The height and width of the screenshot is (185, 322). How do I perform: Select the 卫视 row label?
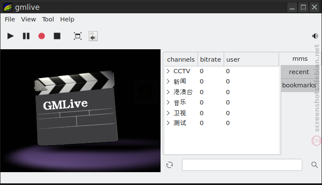click(x=180, y=113)
